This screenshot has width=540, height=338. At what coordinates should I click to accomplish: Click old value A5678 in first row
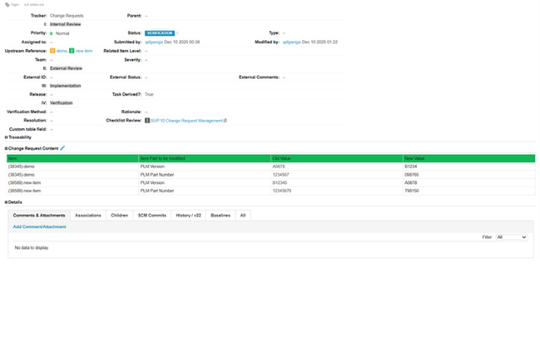278,166
